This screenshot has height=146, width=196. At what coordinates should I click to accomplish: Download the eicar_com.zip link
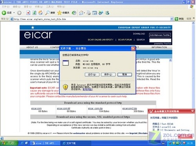95,108
